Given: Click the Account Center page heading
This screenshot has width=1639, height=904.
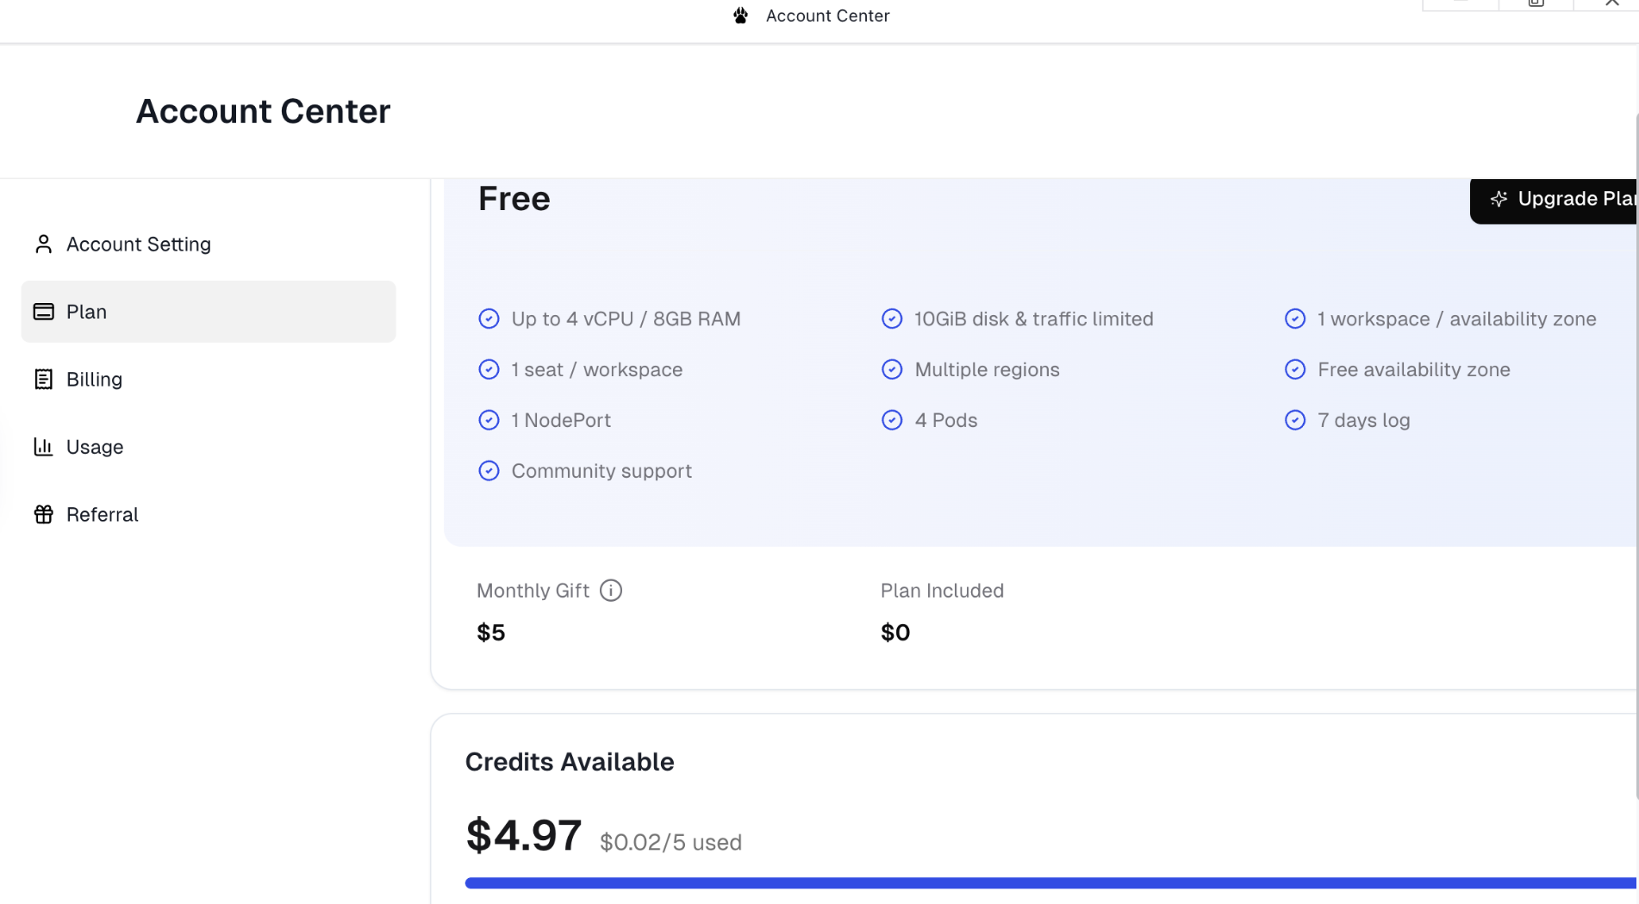Looking at the screenshot, I should coord(263,111).
